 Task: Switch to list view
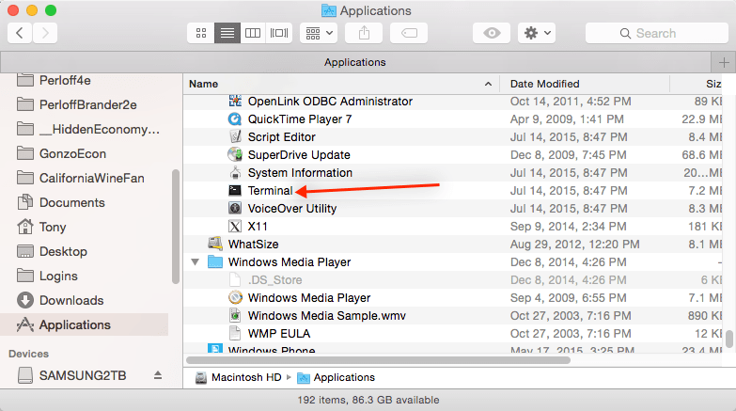pos(227,33)
